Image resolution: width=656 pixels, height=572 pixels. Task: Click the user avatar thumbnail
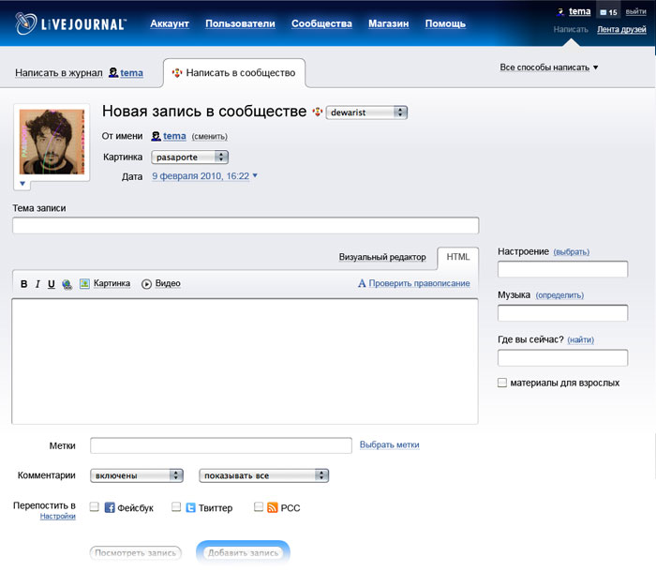[52, 141]
